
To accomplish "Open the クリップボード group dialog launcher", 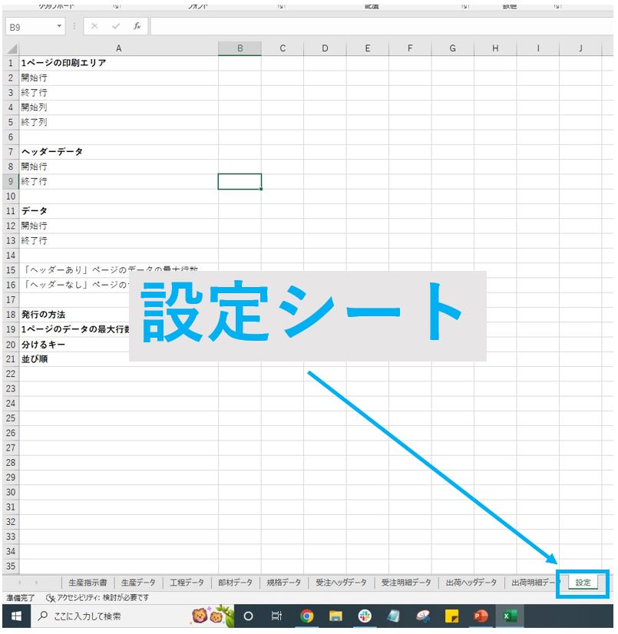I will (x=117, y=5).
